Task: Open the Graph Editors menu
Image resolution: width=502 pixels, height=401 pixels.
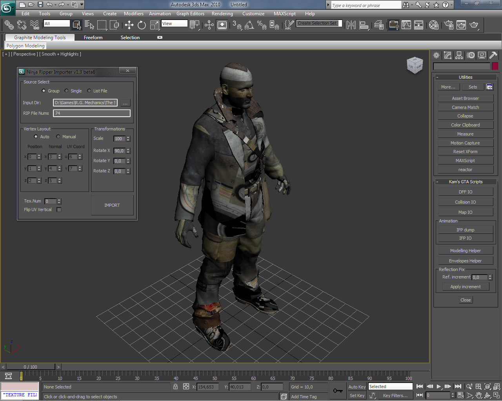Action: (190, 14)
